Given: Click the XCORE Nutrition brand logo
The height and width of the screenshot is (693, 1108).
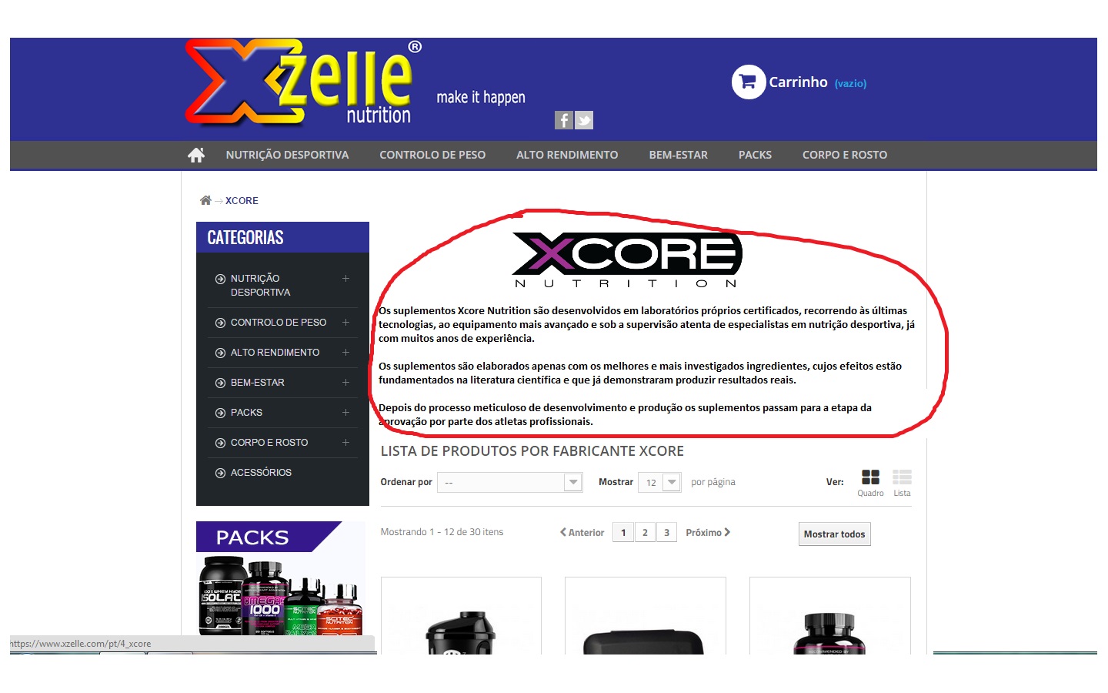Looking at the screenshot, I should [x=627, y=260].
